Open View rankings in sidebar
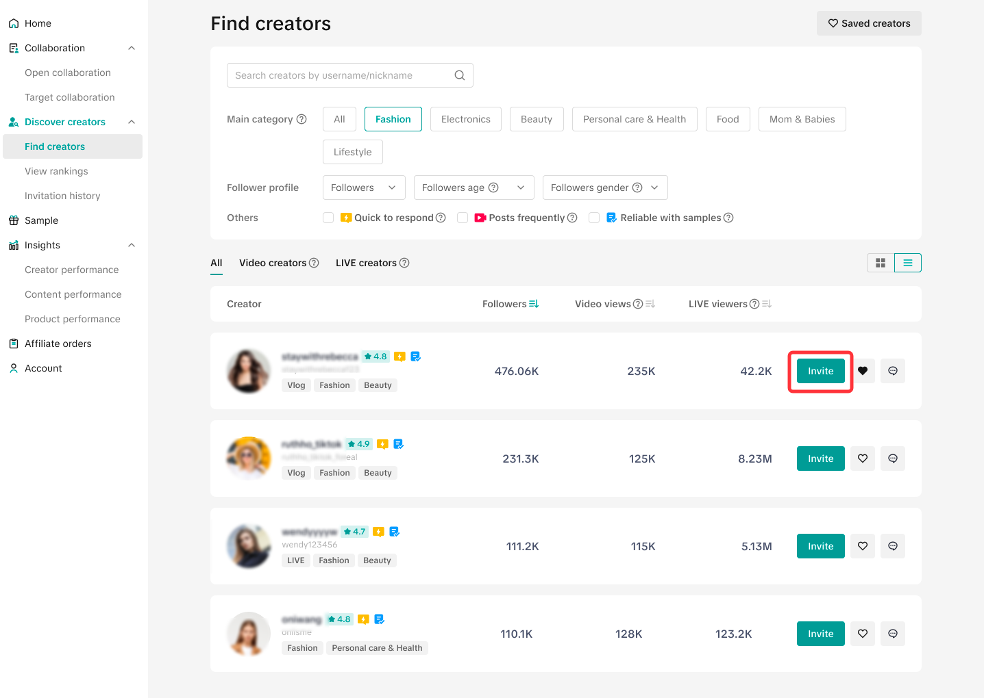This screenshot has height=698, width=984. (x=56, y=171)
